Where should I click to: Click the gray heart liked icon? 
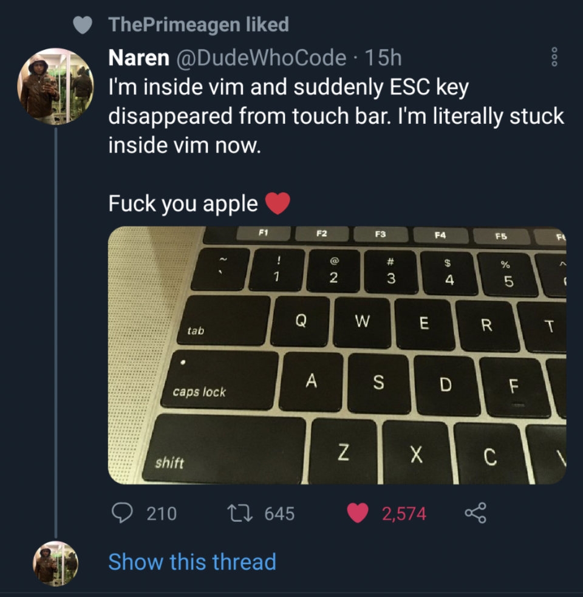pyautogui.click(x=81, y=25)
